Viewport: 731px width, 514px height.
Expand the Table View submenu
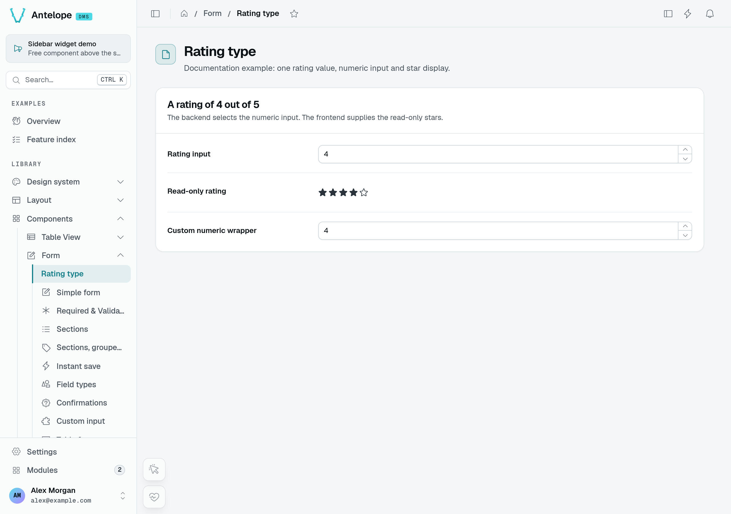coord(75,237)
